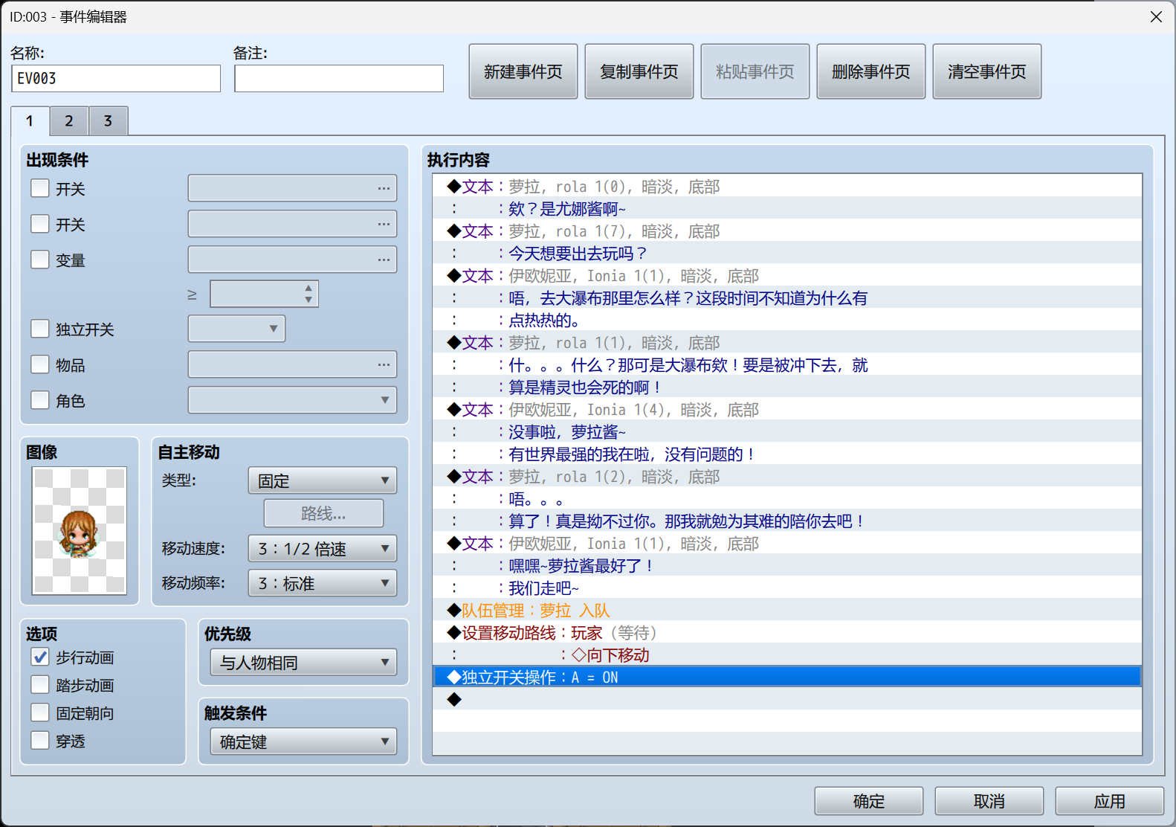Viewport: 1176px width, 827px height.
Task: Check the 独立开关 condition checkbox
Action: 40,329
